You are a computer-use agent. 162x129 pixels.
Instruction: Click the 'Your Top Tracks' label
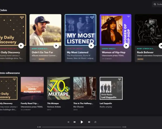coord(75,49)
